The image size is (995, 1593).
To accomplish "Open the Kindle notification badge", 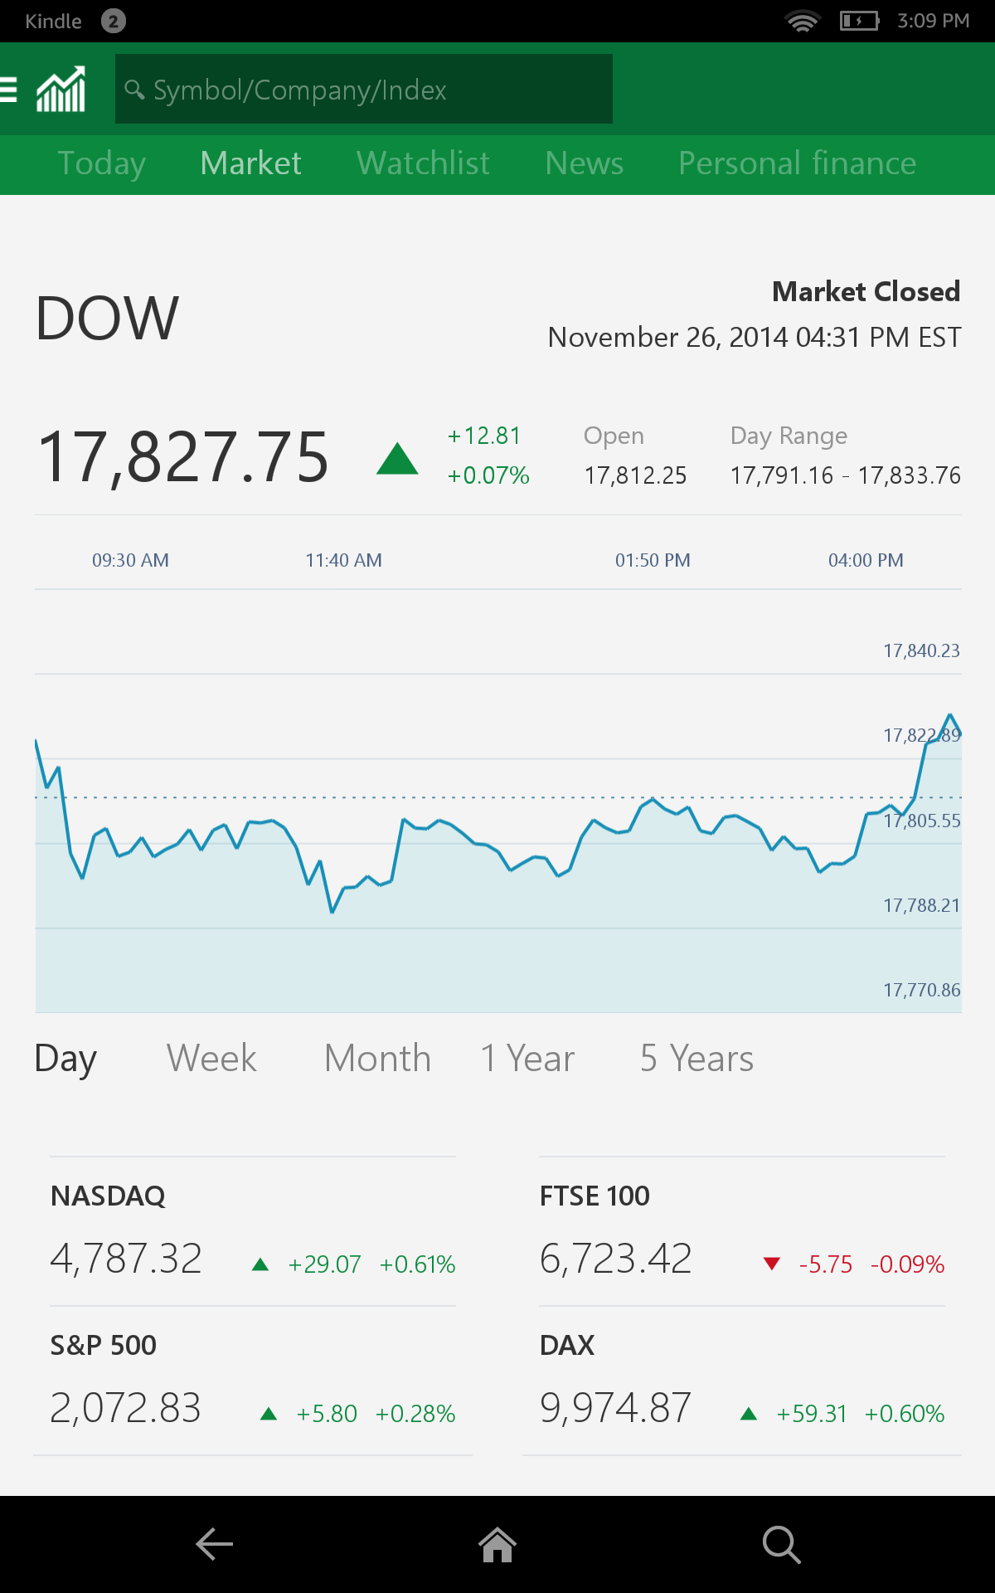I will pyautogui.click(x=114, y=21).
